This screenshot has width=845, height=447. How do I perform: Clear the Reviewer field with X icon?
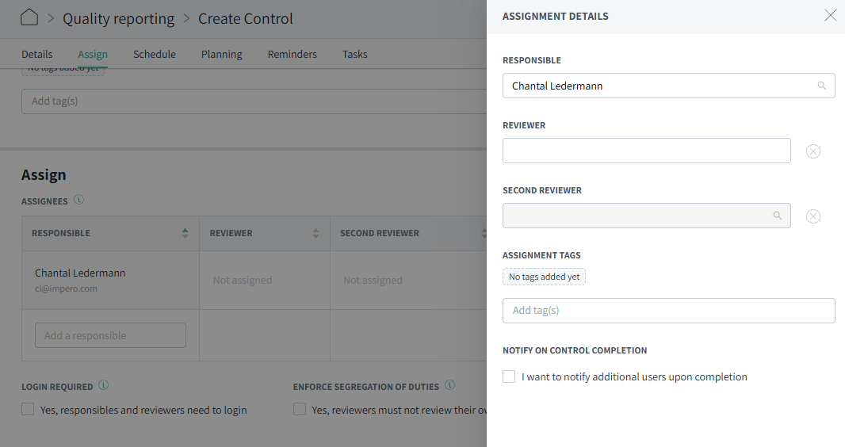pyautogui.click(x=812, y=151)
